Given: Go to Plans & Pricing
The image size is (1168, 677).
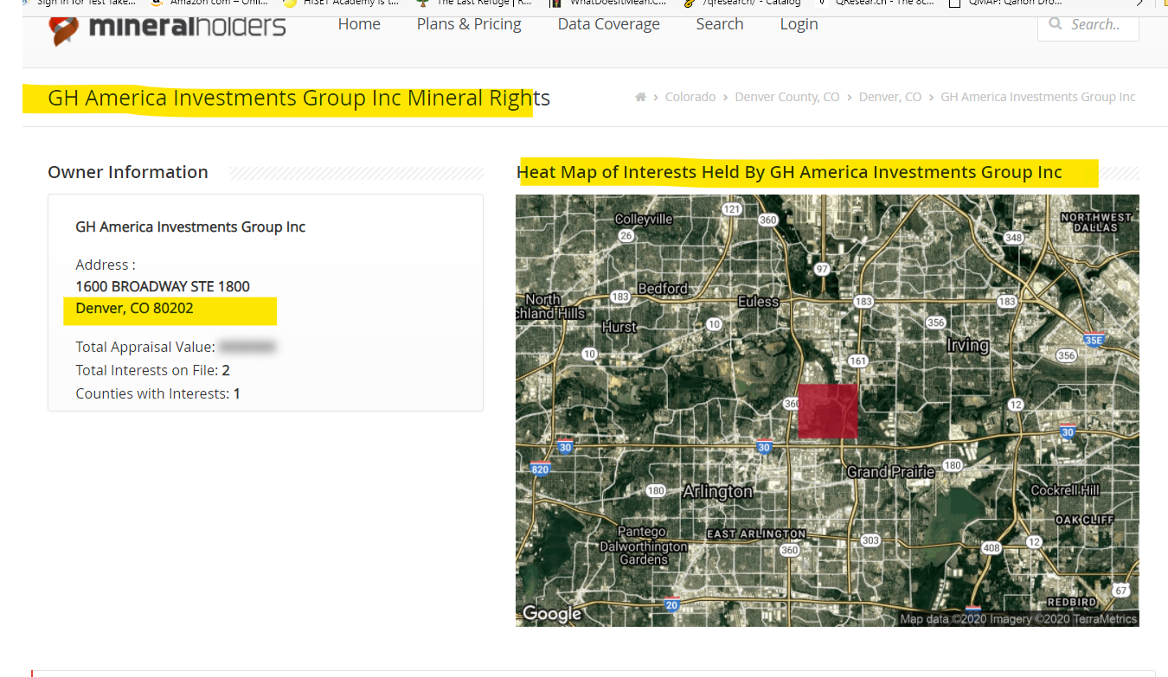Looking at the screenshot, I should point(469,24).
